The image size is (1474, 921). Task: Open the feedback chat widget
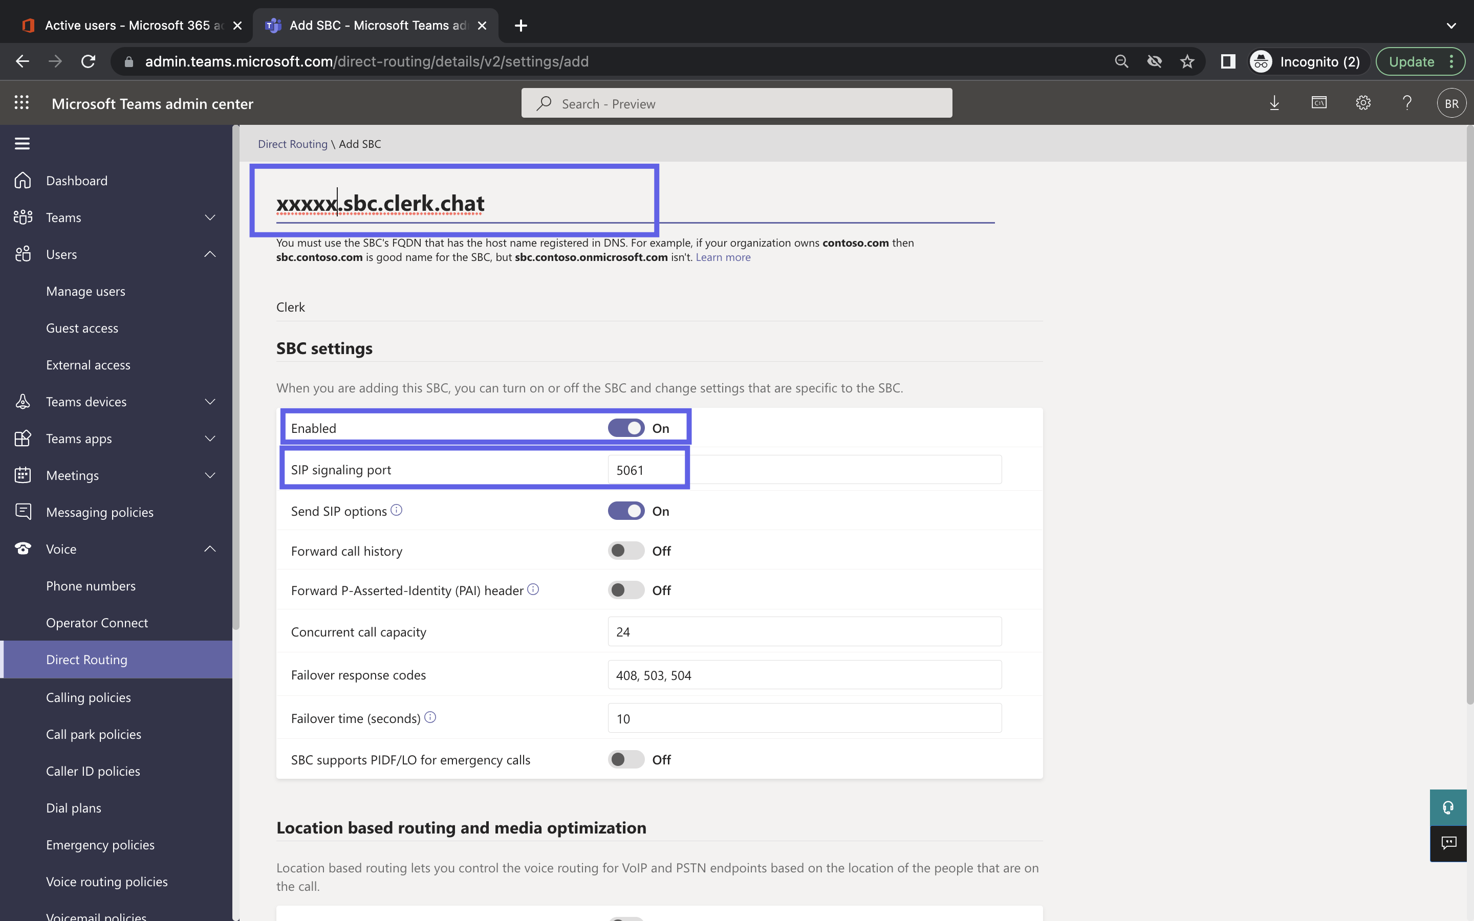(1448, 843)
